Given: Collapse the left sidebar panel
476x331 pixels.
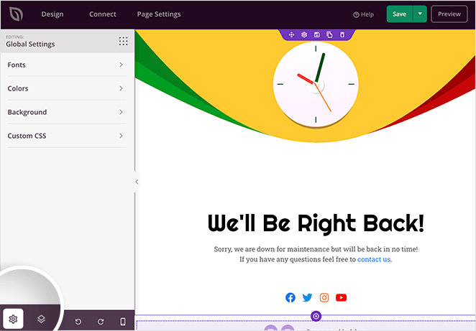Looking at the screenshot, I should tap(137, 182).
